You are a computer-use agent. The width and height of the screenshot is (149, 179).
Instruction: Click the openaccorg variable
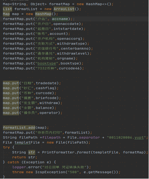[x=69, y=39]
